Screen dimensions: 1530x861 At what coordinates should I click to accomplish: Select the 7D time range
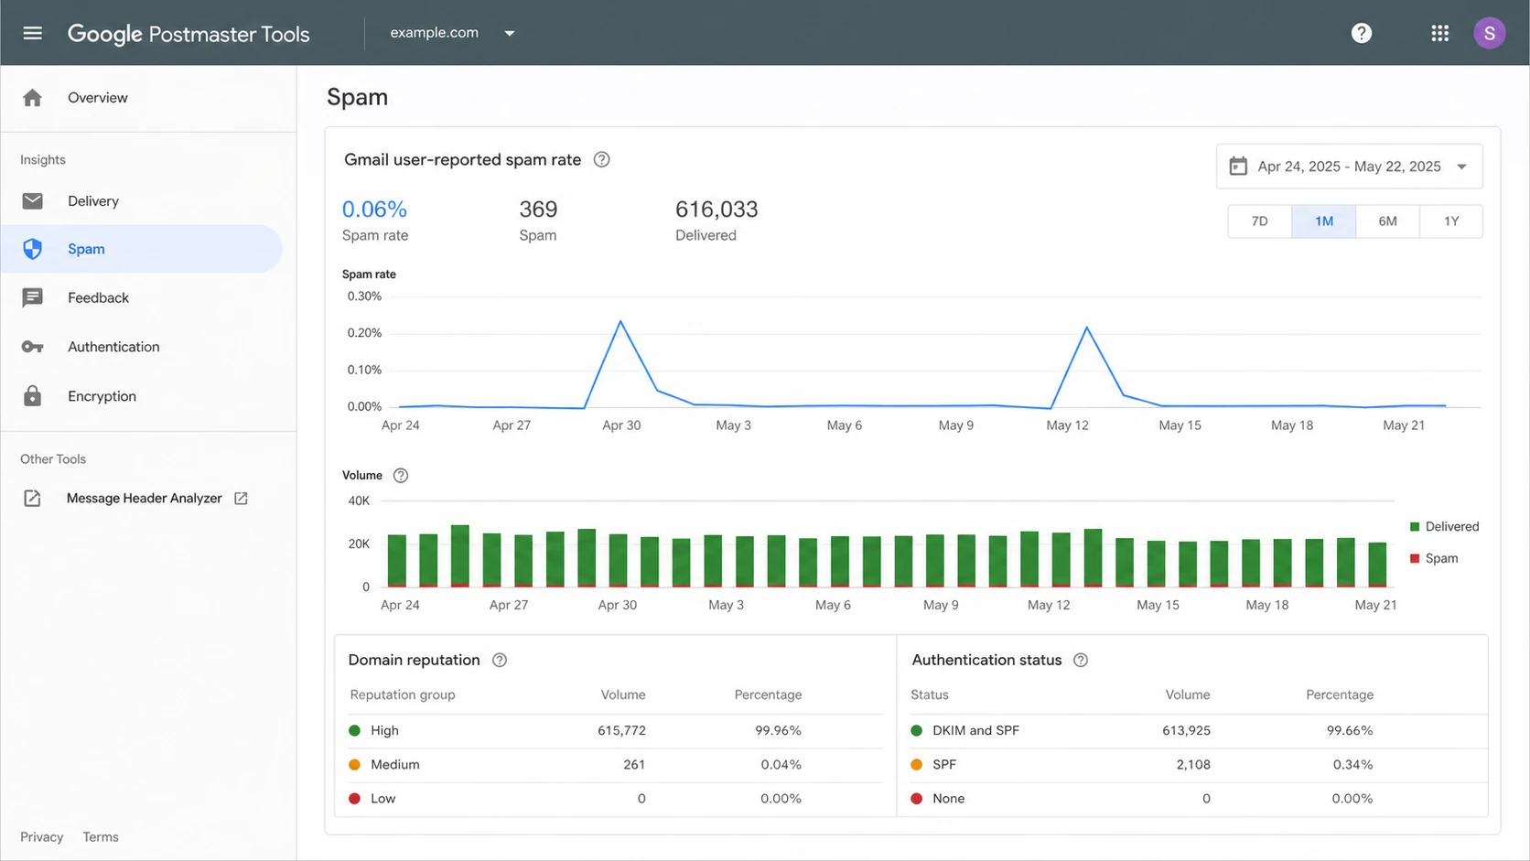1260,221
